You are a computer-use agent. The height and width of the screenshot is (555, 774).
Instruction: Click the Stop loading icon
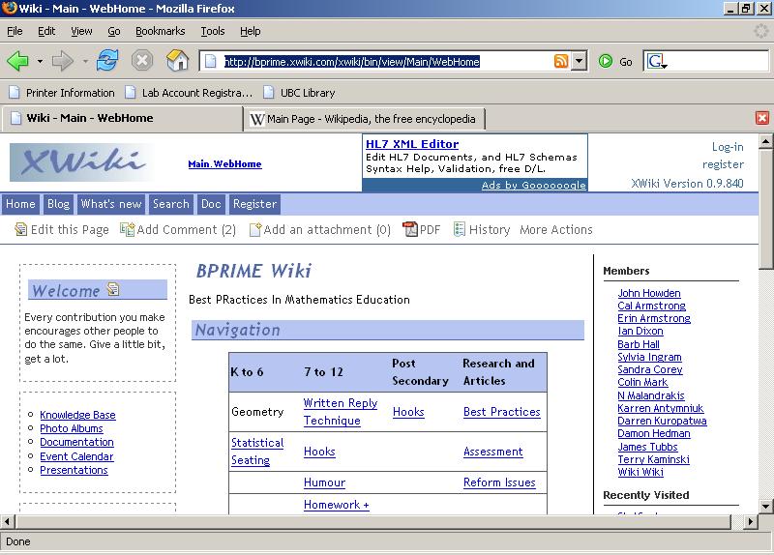[x=141, y=61]
